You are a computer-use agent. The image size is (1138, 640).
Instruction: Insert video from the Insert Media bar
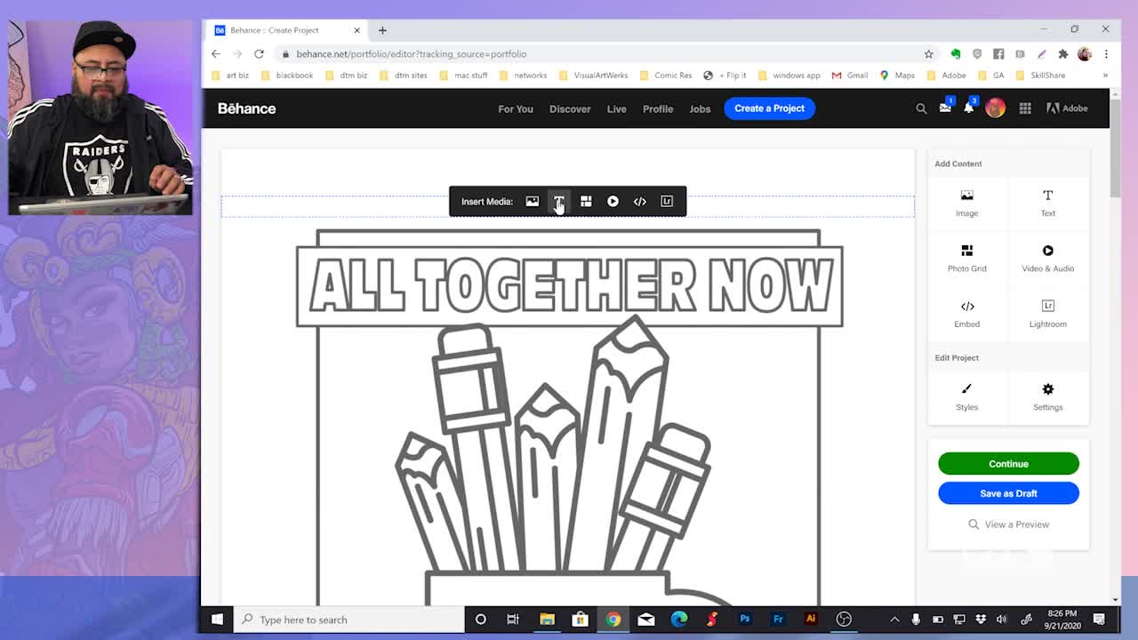tap(613, 201)
